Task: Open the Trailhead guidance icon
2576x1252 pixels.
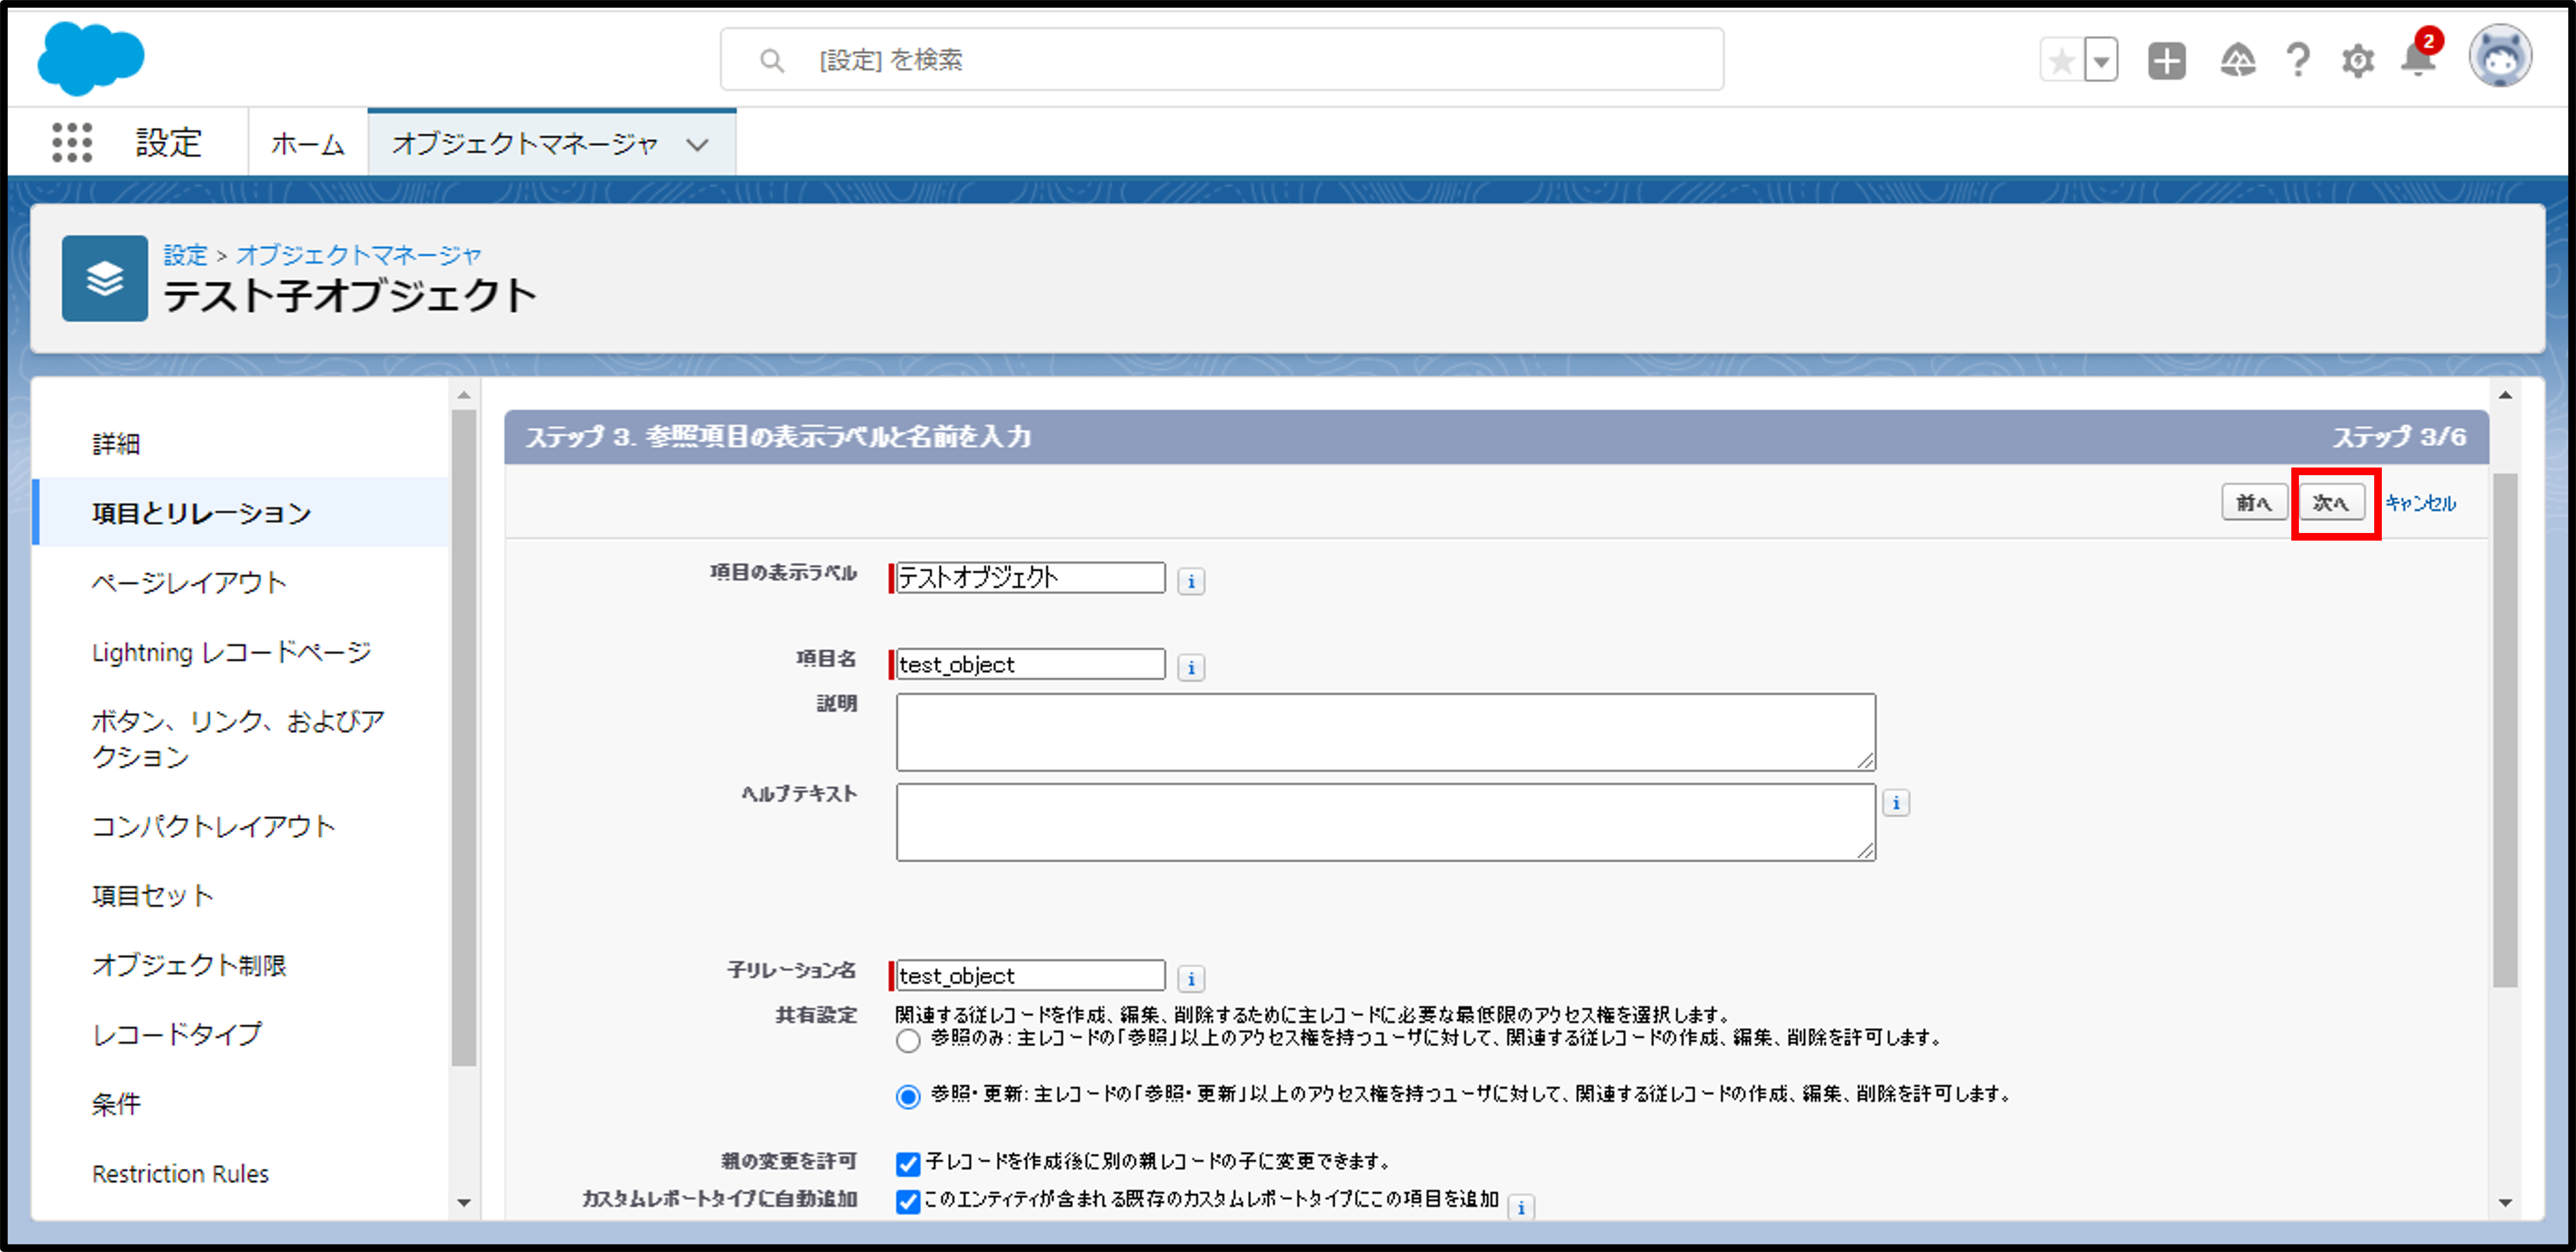Action: (x=2237, y=61)
